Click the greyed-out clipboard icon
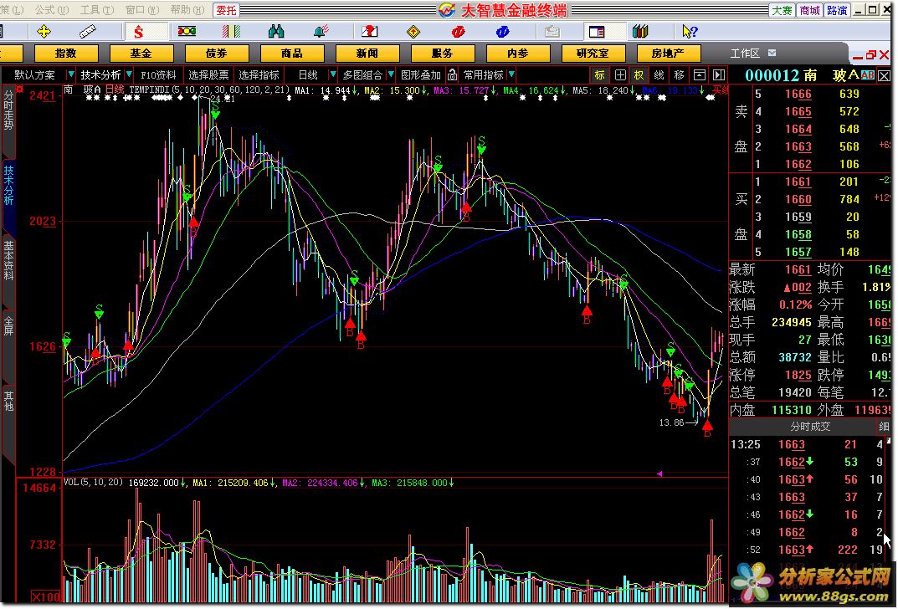The height and width of the screenshot is (609, 898). 552,32
